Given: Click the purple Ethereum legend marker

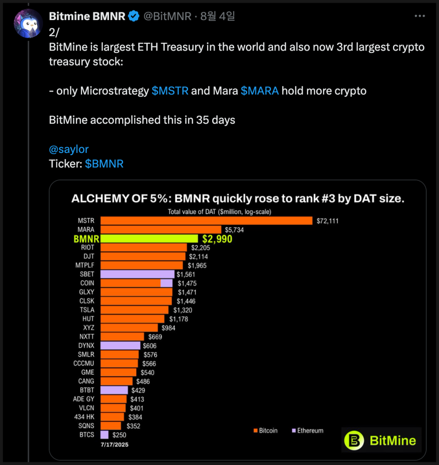Looking at the screenshot, I should coord(294,430).
